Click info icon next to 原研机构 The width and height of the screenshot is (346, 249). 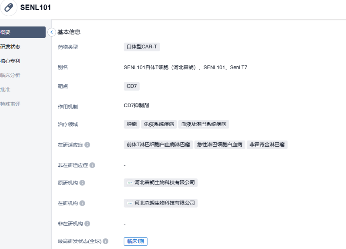pos(82,183)
